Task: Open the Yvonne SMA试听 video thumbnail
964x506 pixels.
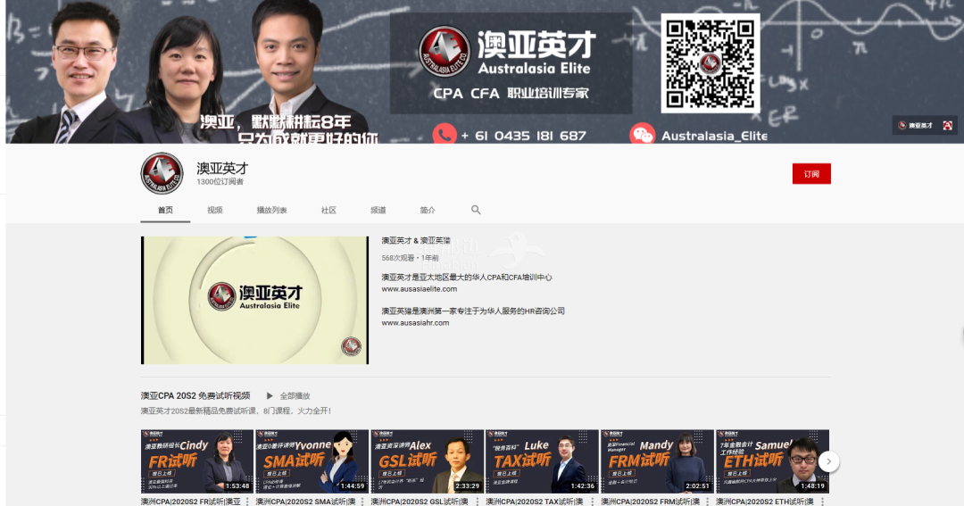Action: 312,461
